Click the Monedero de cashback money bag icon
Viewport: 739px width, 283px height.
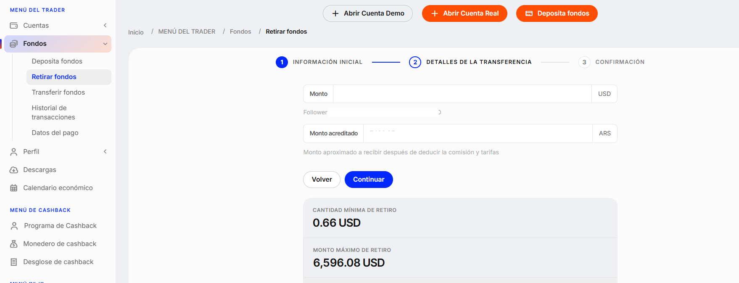tap(14, 244)
